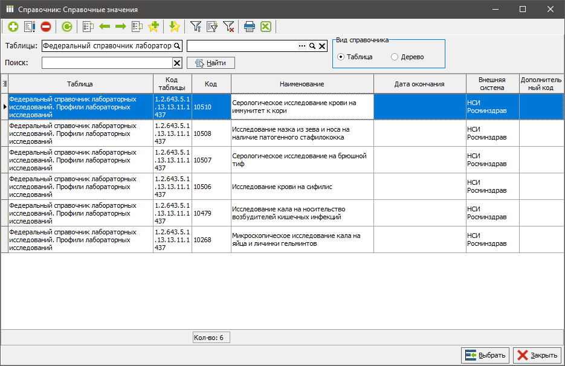Screen dimensions: 565x366
Task: Clear the second filter field with its X
Action: 322,46
